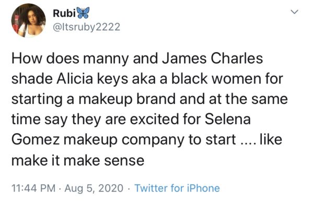Click the word manny in first line
The width and height of the screenshot is (311, 203).
(106, 59)
